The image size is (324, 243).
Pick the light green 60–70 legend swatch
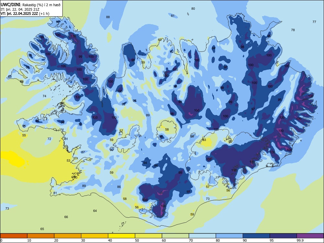[x=175, y=236]
